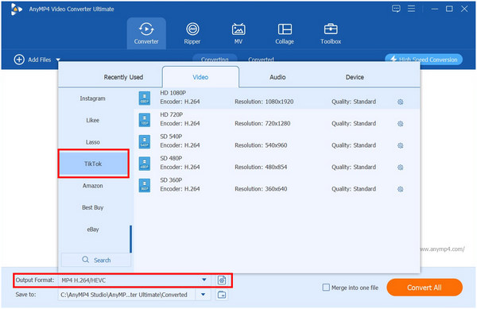Open settings gear for SD 480P preset
The height and width of the screenshot is (309, 477).
coord(401,168)
